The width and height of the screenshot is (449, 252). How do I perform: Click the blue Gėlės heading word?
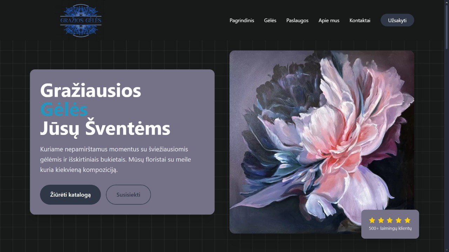pyautogui.click(x=64, y=110)
